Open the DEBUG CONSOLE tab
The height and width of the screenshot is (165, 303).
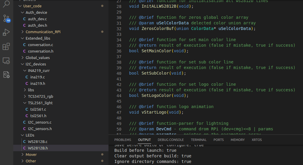pyautogui.click(x=170, y=140)
